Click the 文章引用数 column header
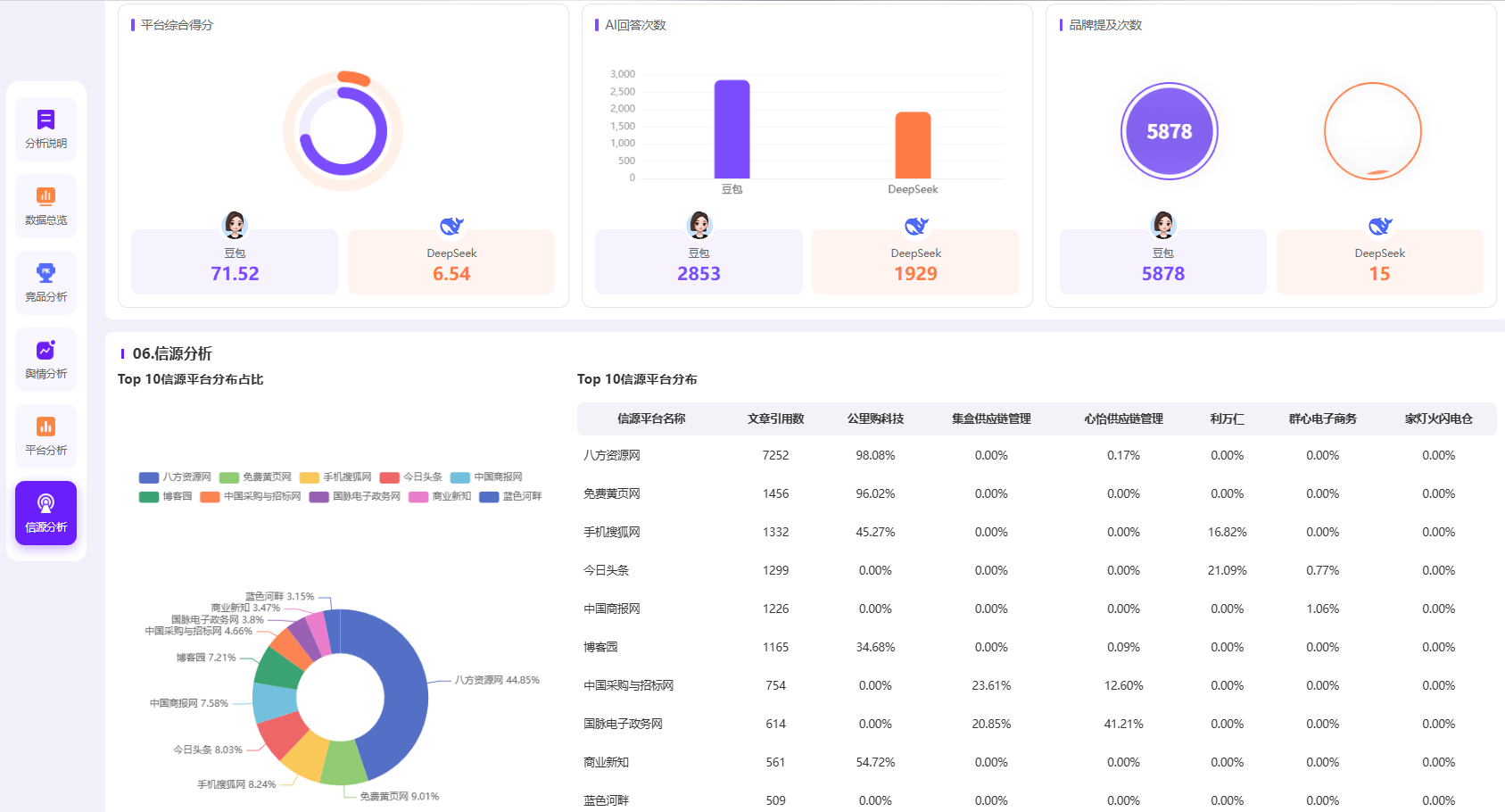This screenshot has width=1505, height=812. click(x=775, y=418)
